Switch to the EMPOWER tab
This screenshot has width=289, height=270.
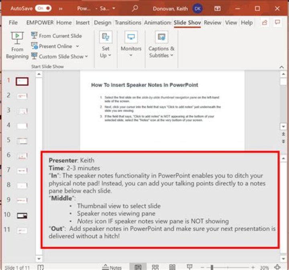[x=40, y=22]
